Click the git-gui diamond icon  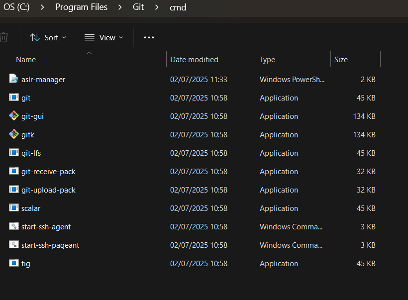14,115
